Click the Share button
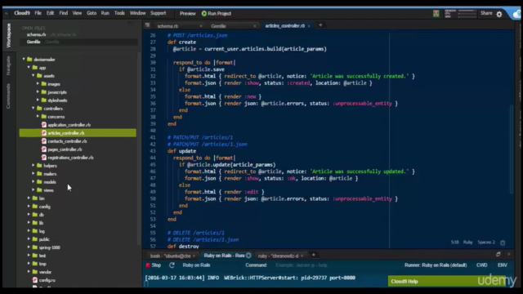Viewport: 523px width, 294px height. click(x=486, y=13)
